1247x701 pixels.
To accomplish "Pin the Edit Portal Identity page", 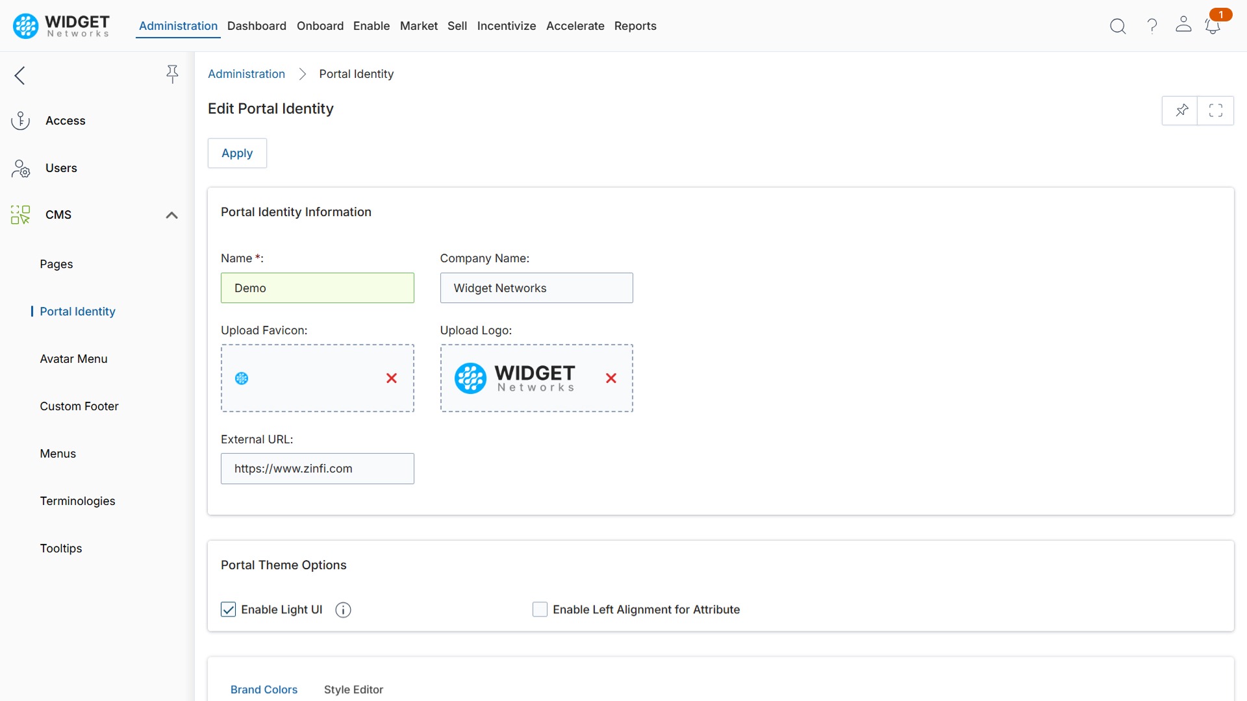I will click(1181, 110).
